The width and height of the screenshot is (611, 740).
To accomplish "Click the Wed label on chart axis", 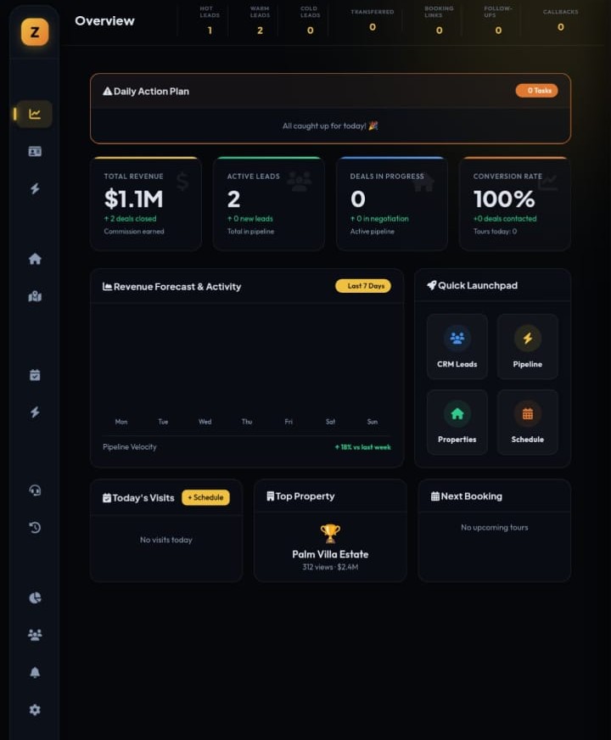I will click(x=205, y=422).
